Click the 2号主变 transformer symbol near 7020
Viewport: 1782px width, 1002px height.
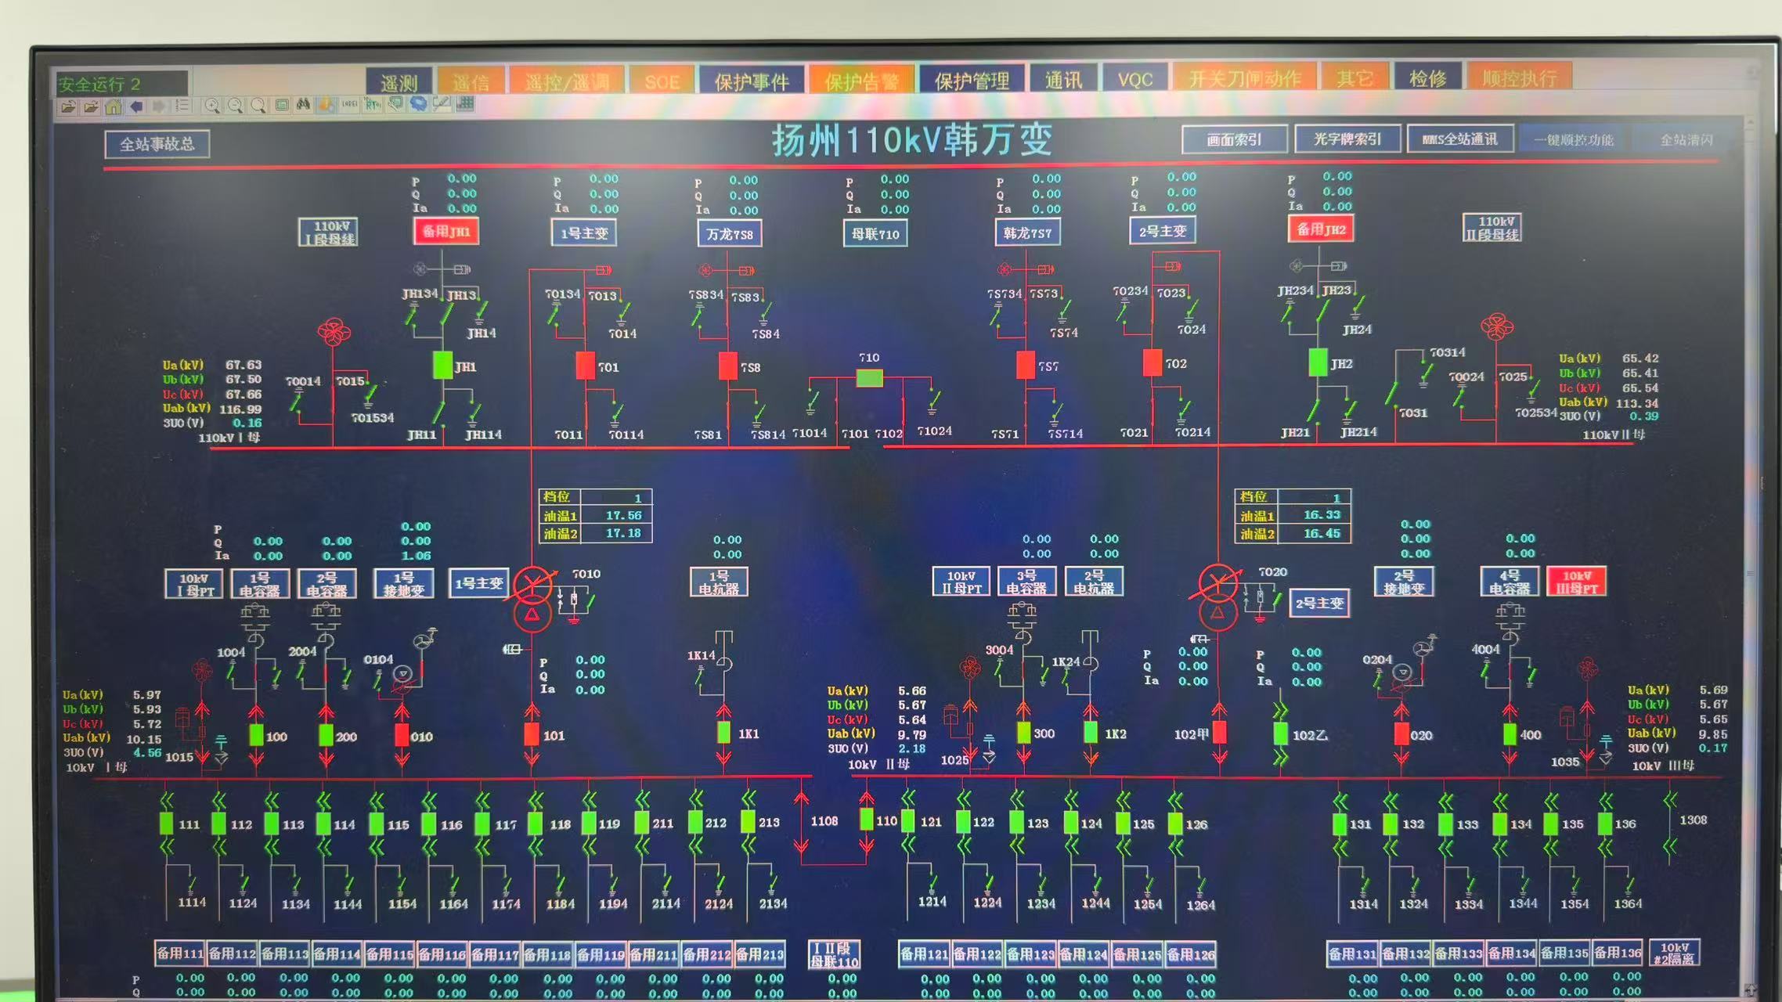[1217, 598]
